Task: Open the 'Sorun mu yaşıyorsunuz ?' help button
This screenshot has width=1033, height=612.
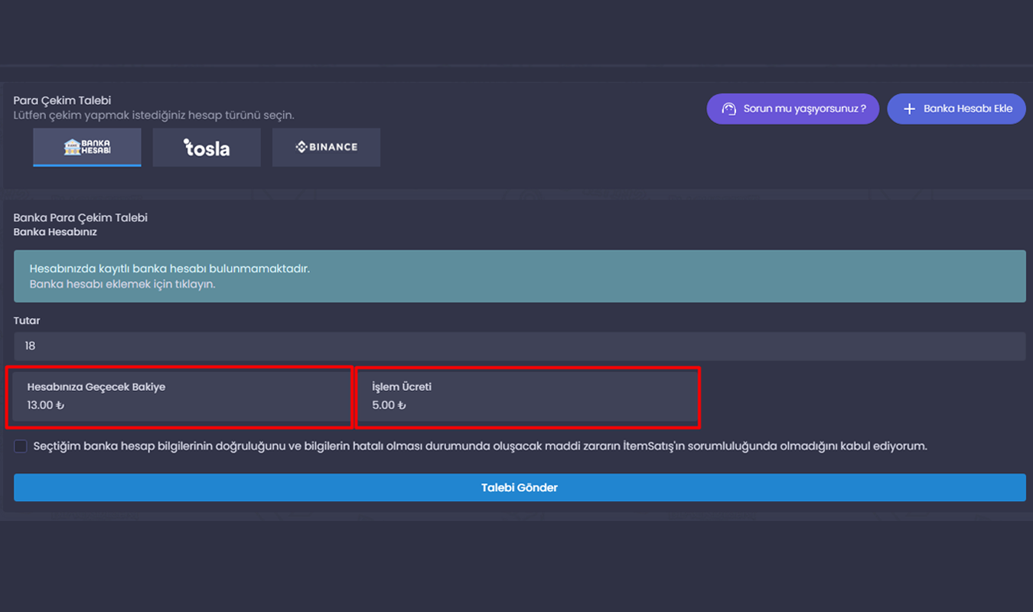Action: coord(793,109)
